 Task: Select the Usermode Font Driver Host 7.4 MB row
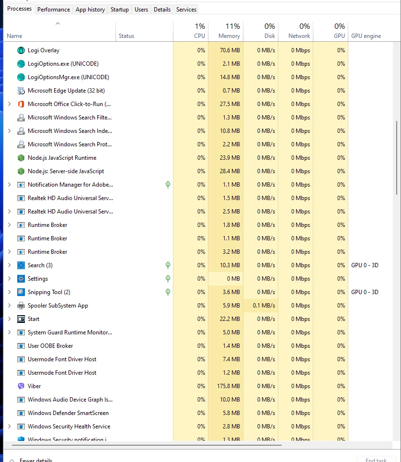coord(198,359)
